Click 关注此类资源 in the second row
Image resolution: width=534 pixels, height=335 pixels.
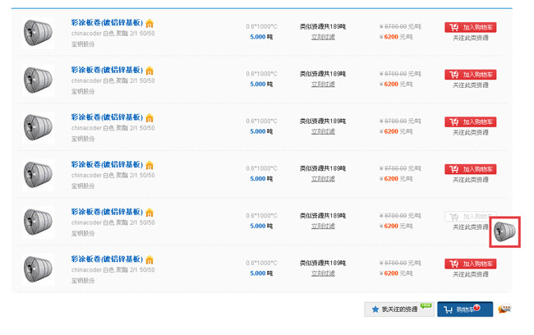point(470,85)
